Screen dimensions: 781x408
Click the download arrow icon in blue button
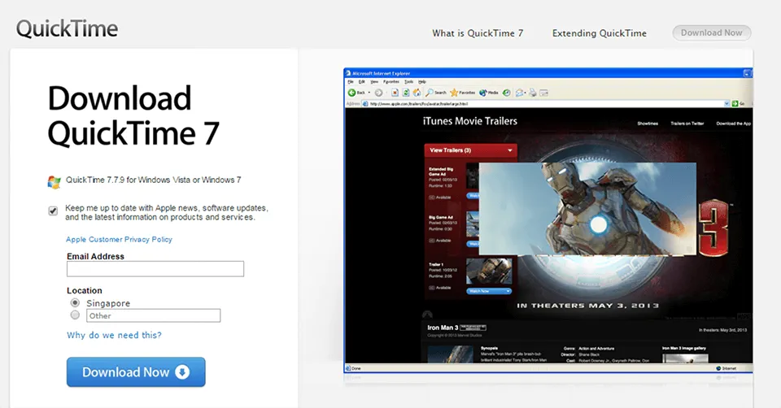point(183,372)
